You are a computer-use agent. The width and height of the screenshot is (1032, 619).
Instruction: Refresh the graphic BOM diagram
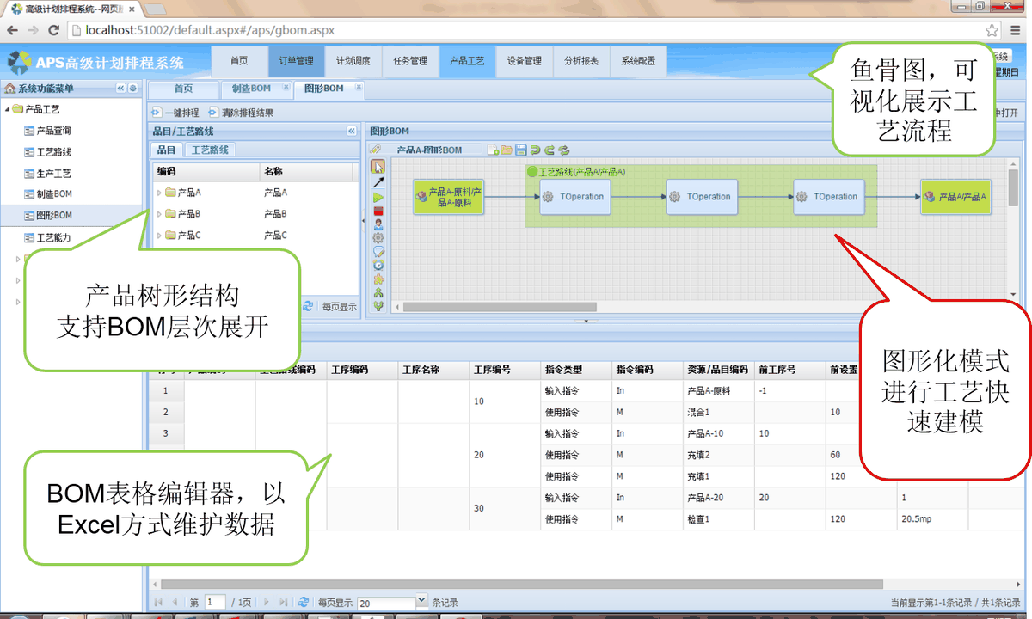pos(563,150)
